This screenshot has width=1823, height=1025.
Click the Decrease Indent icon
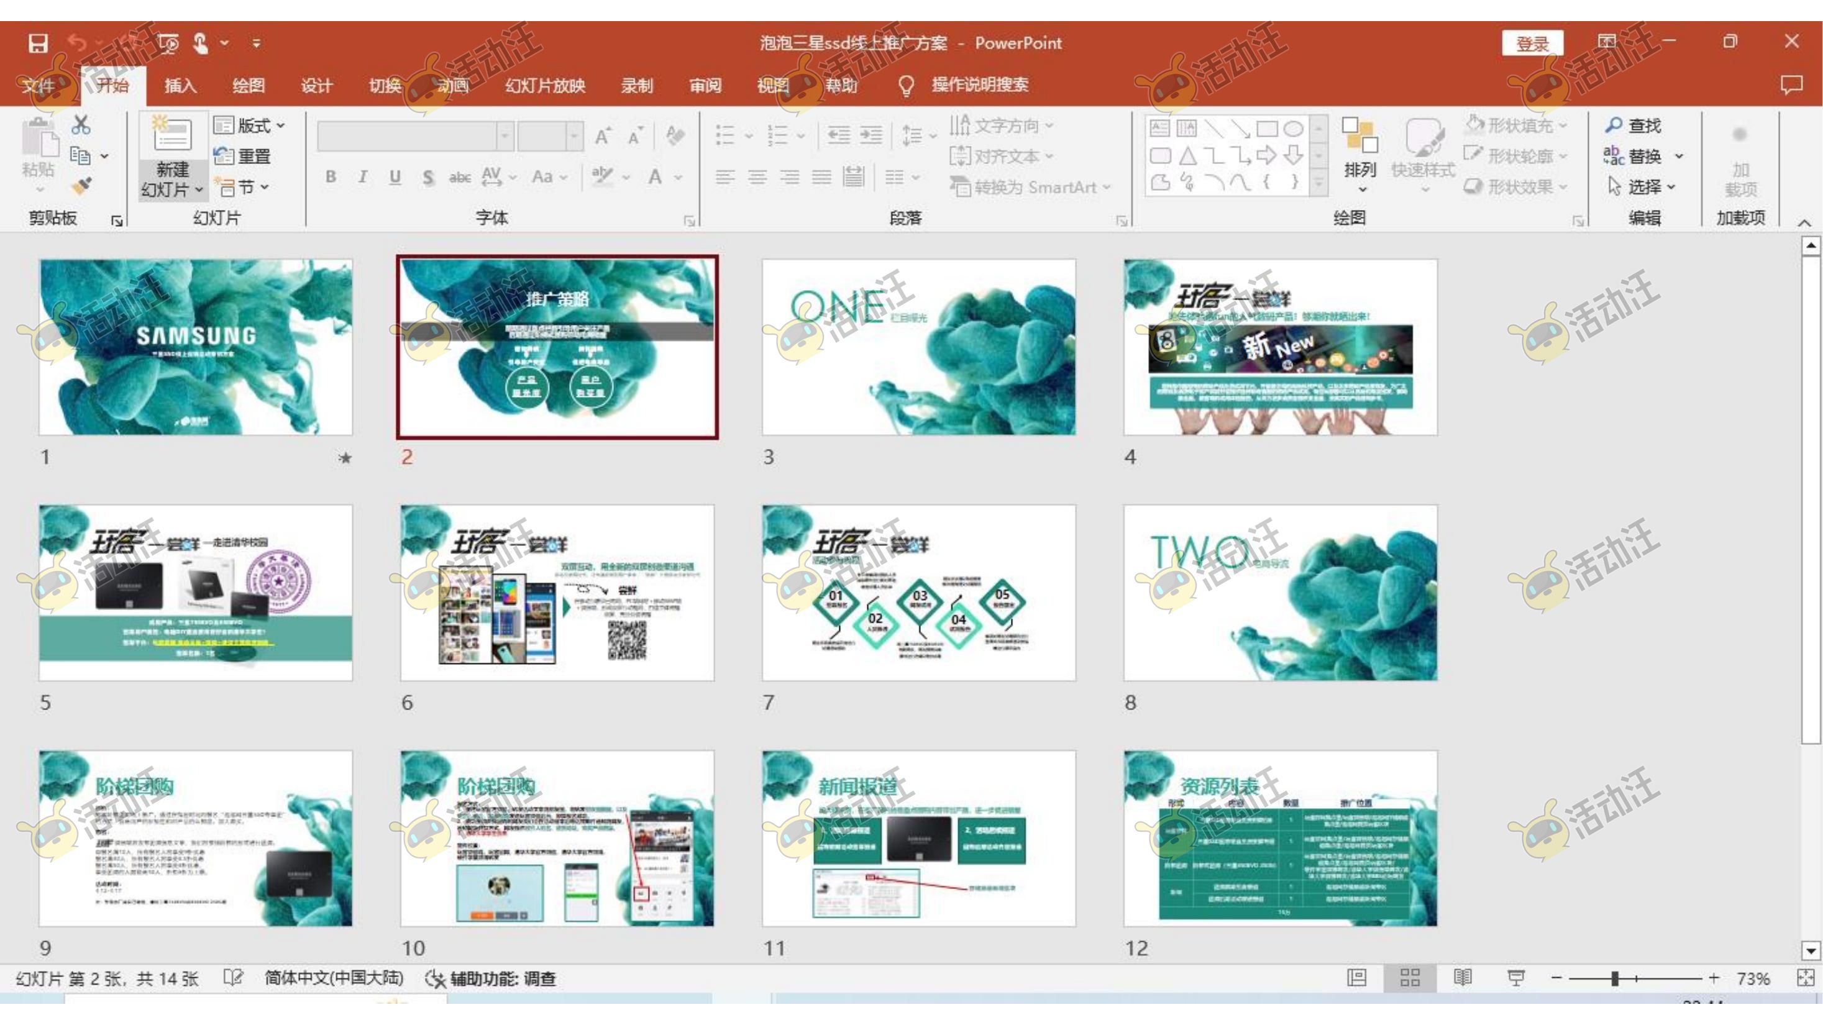839,134
